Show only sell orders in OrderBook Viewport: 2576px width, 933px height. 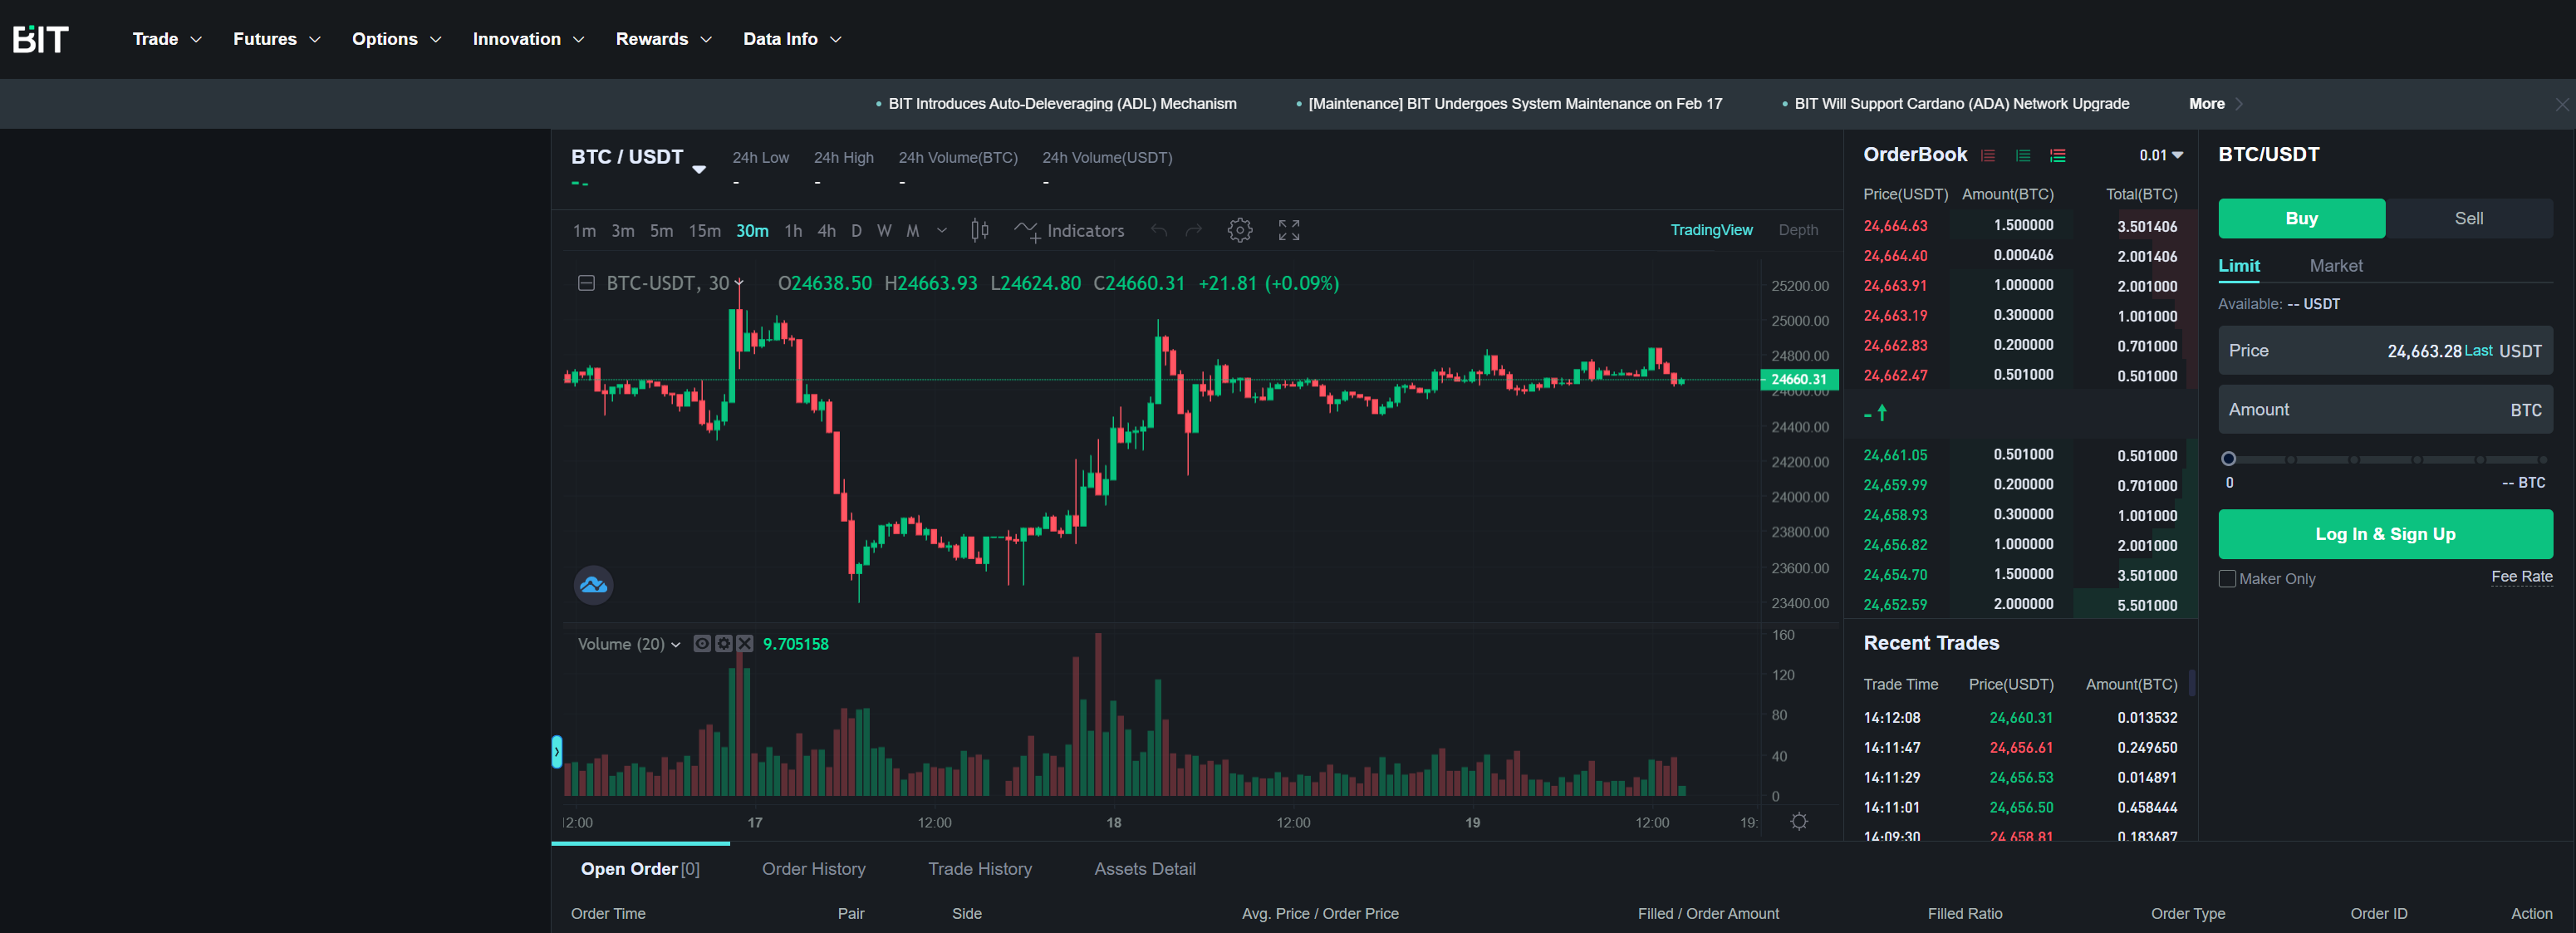[1988, 156]
